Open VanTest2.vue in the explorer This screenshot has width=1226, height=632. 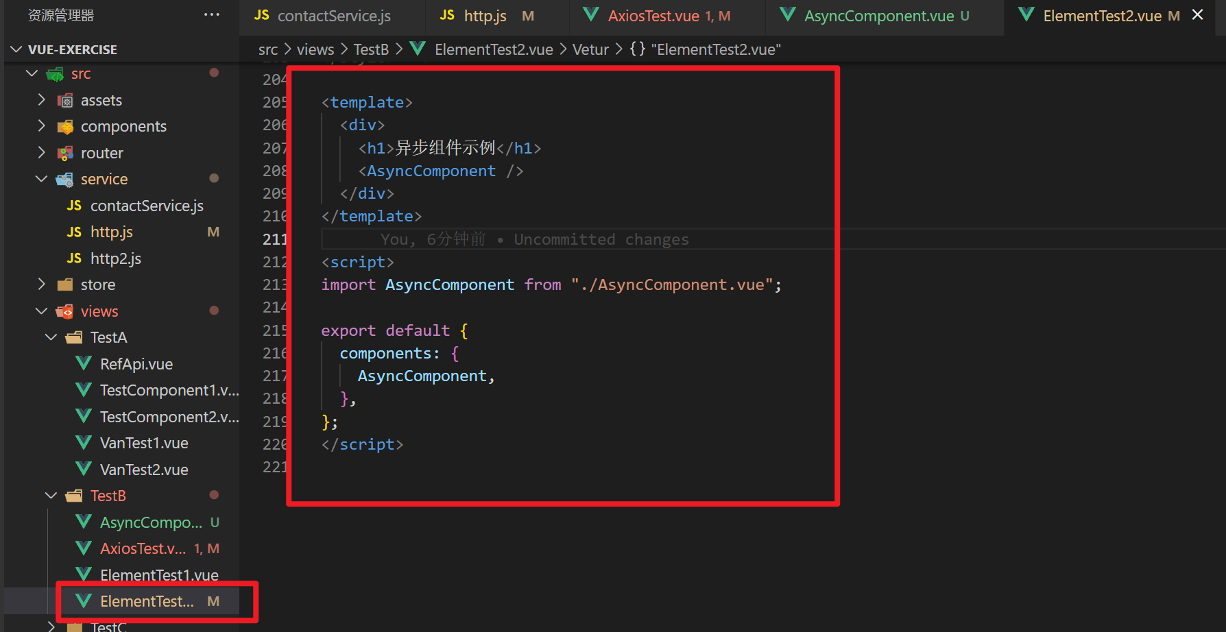144,470
